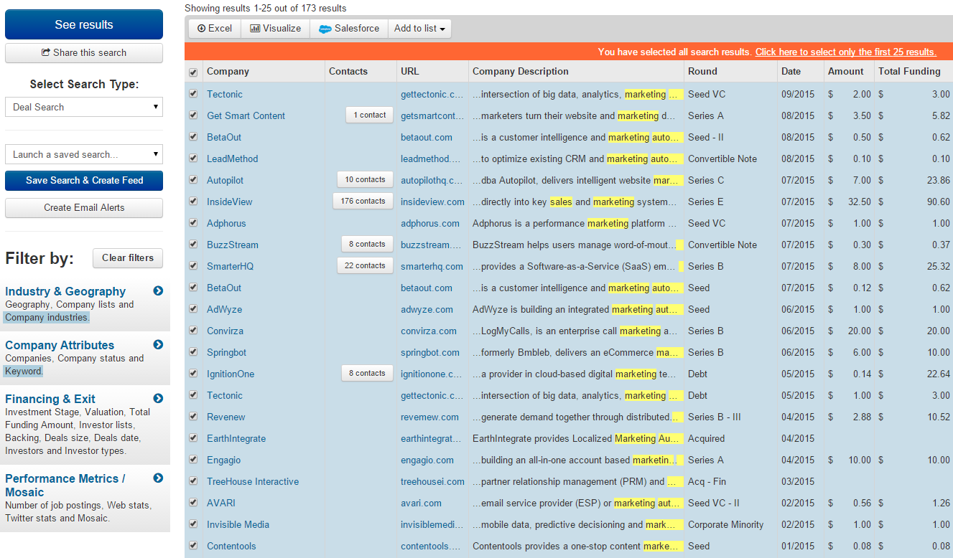The width and height of the screenshot is (953, 558).
Task: Open the Engagio company link
Action: [x=223, y=460]
